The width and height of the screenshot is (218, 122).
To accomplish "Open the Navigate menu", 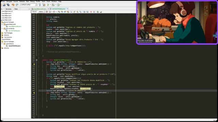I will (9, 1).
